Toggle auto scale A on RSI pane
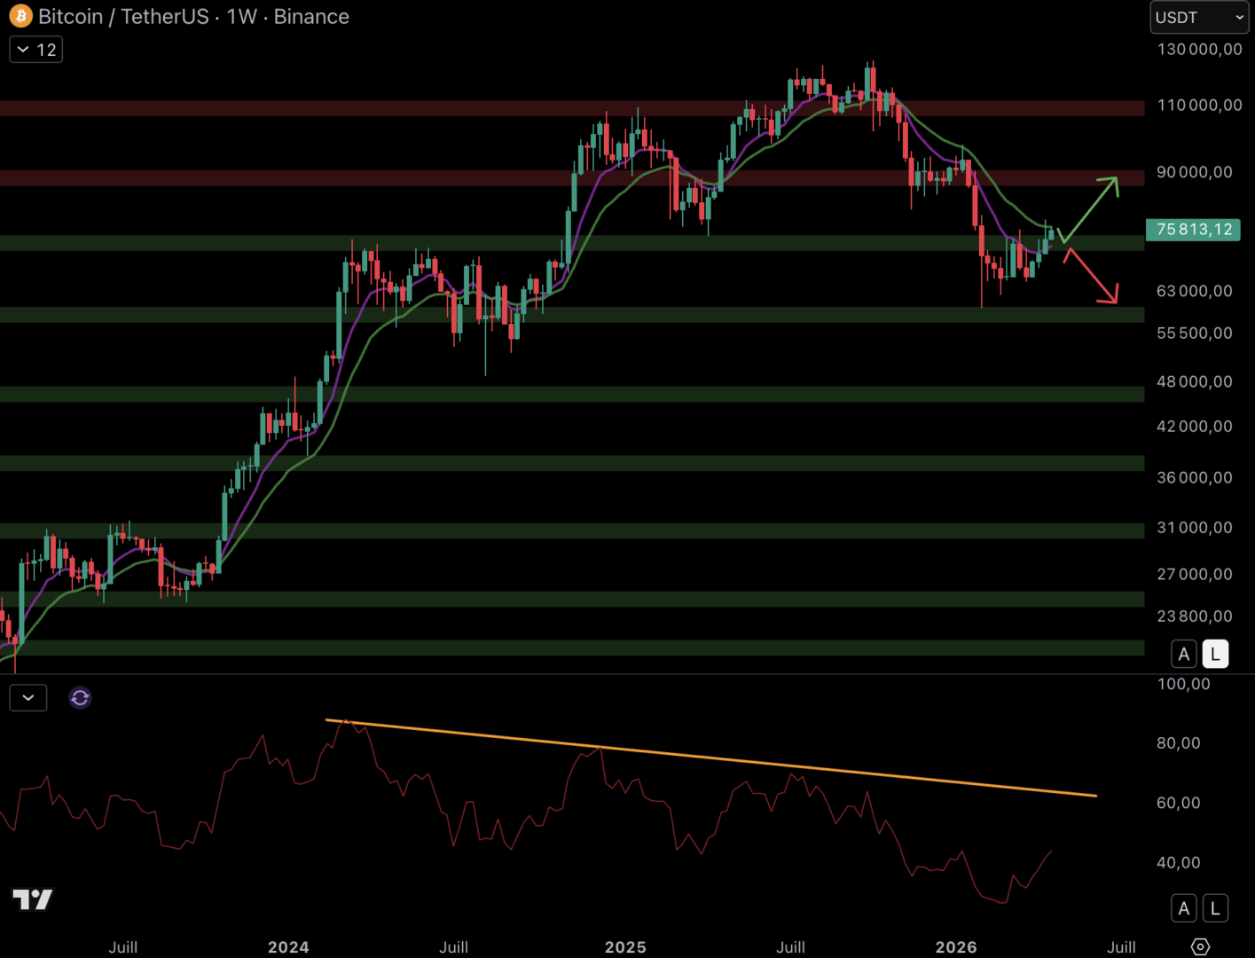Viewport: 1255px width, 958px height. click(1183, 908)
